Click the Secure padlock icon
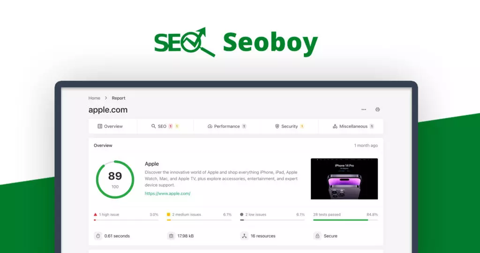The image size is (480, 253). (317, 236)
